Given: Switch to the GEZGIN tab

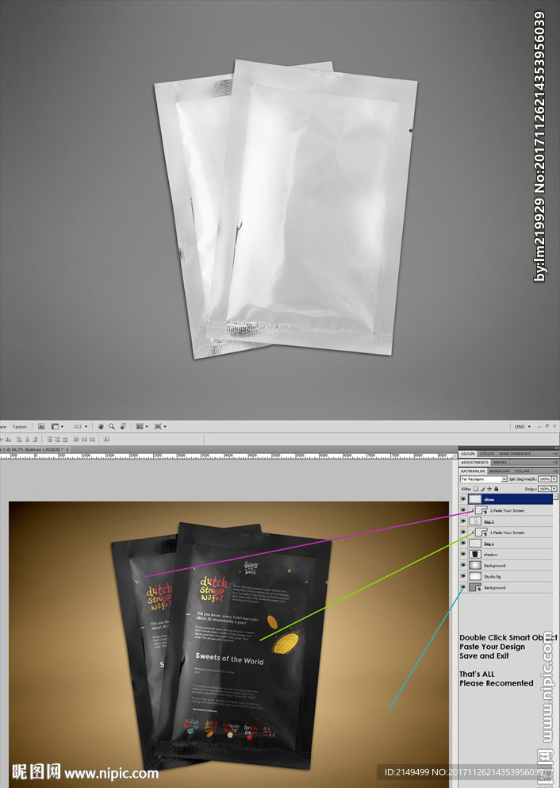Looking at the screenshot, I should (x=467, y=453).
